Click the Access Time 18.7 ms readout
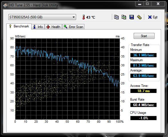The height and width of the screenshot is (137, 168). coord(143,91)
